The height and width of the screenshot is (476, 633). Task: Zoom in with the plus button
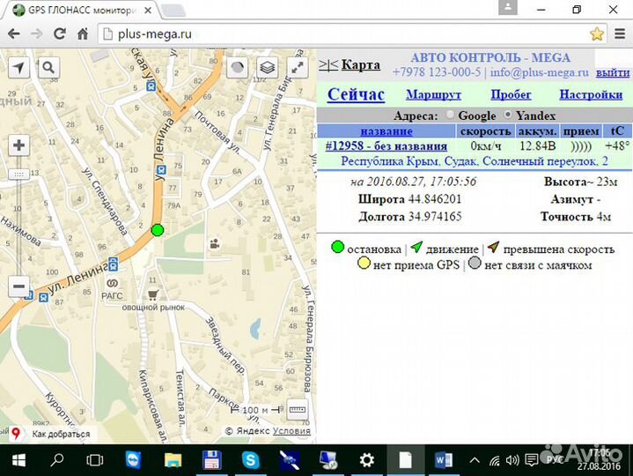pyautogui.click(x=19, y=145)
